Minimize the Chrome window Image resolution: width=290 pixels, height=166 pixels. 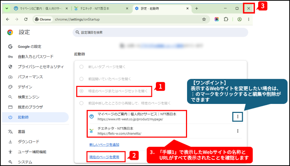point(225,8)
